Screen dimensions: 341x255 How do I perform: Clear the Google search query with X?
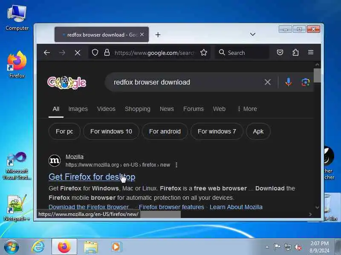coord(268,82)
